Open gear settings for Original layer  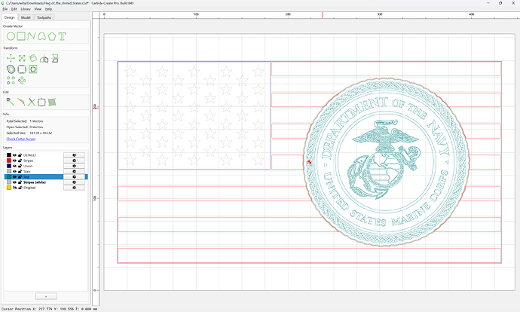pyautogui.click(x=74, y=188)
